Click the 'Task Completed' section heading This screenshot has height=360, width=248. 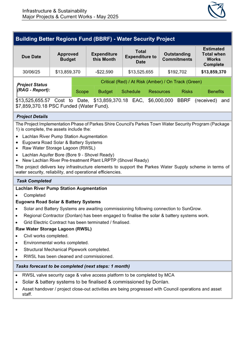coord(123,181)
